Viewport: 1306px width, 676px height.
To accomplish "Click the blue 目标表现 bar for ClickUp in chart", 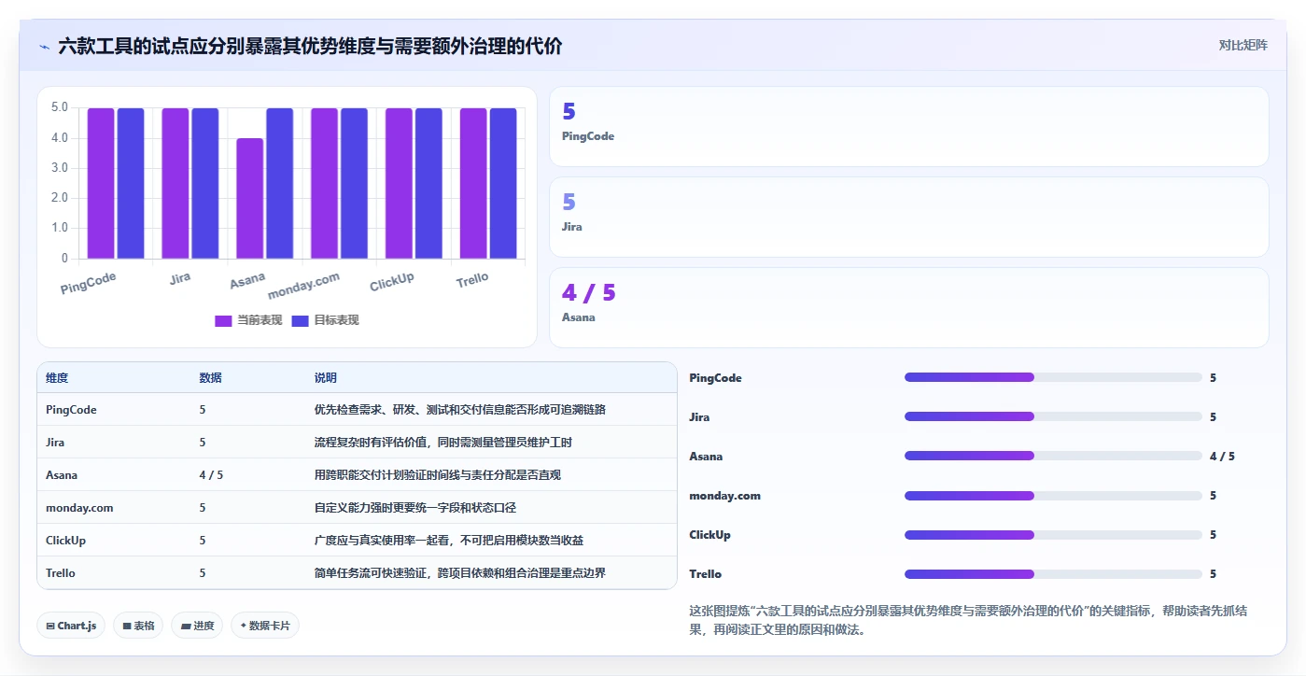I will point(428,183).
